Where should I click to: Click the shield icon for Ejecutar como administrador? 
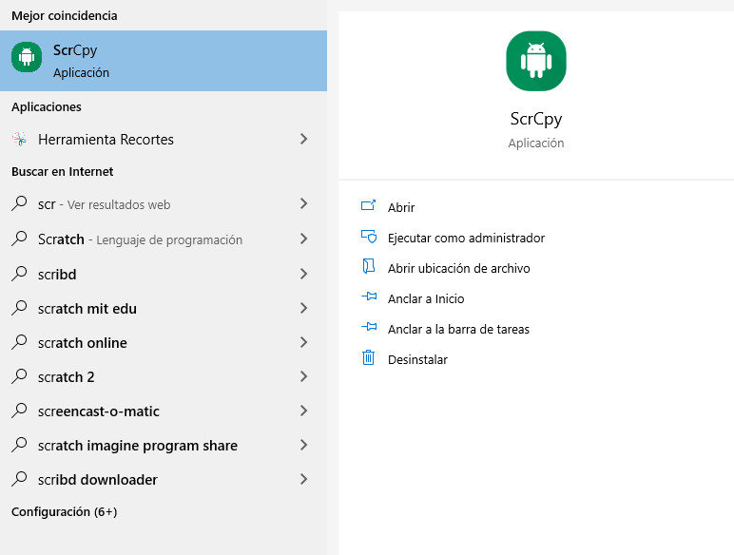[368, 237]
